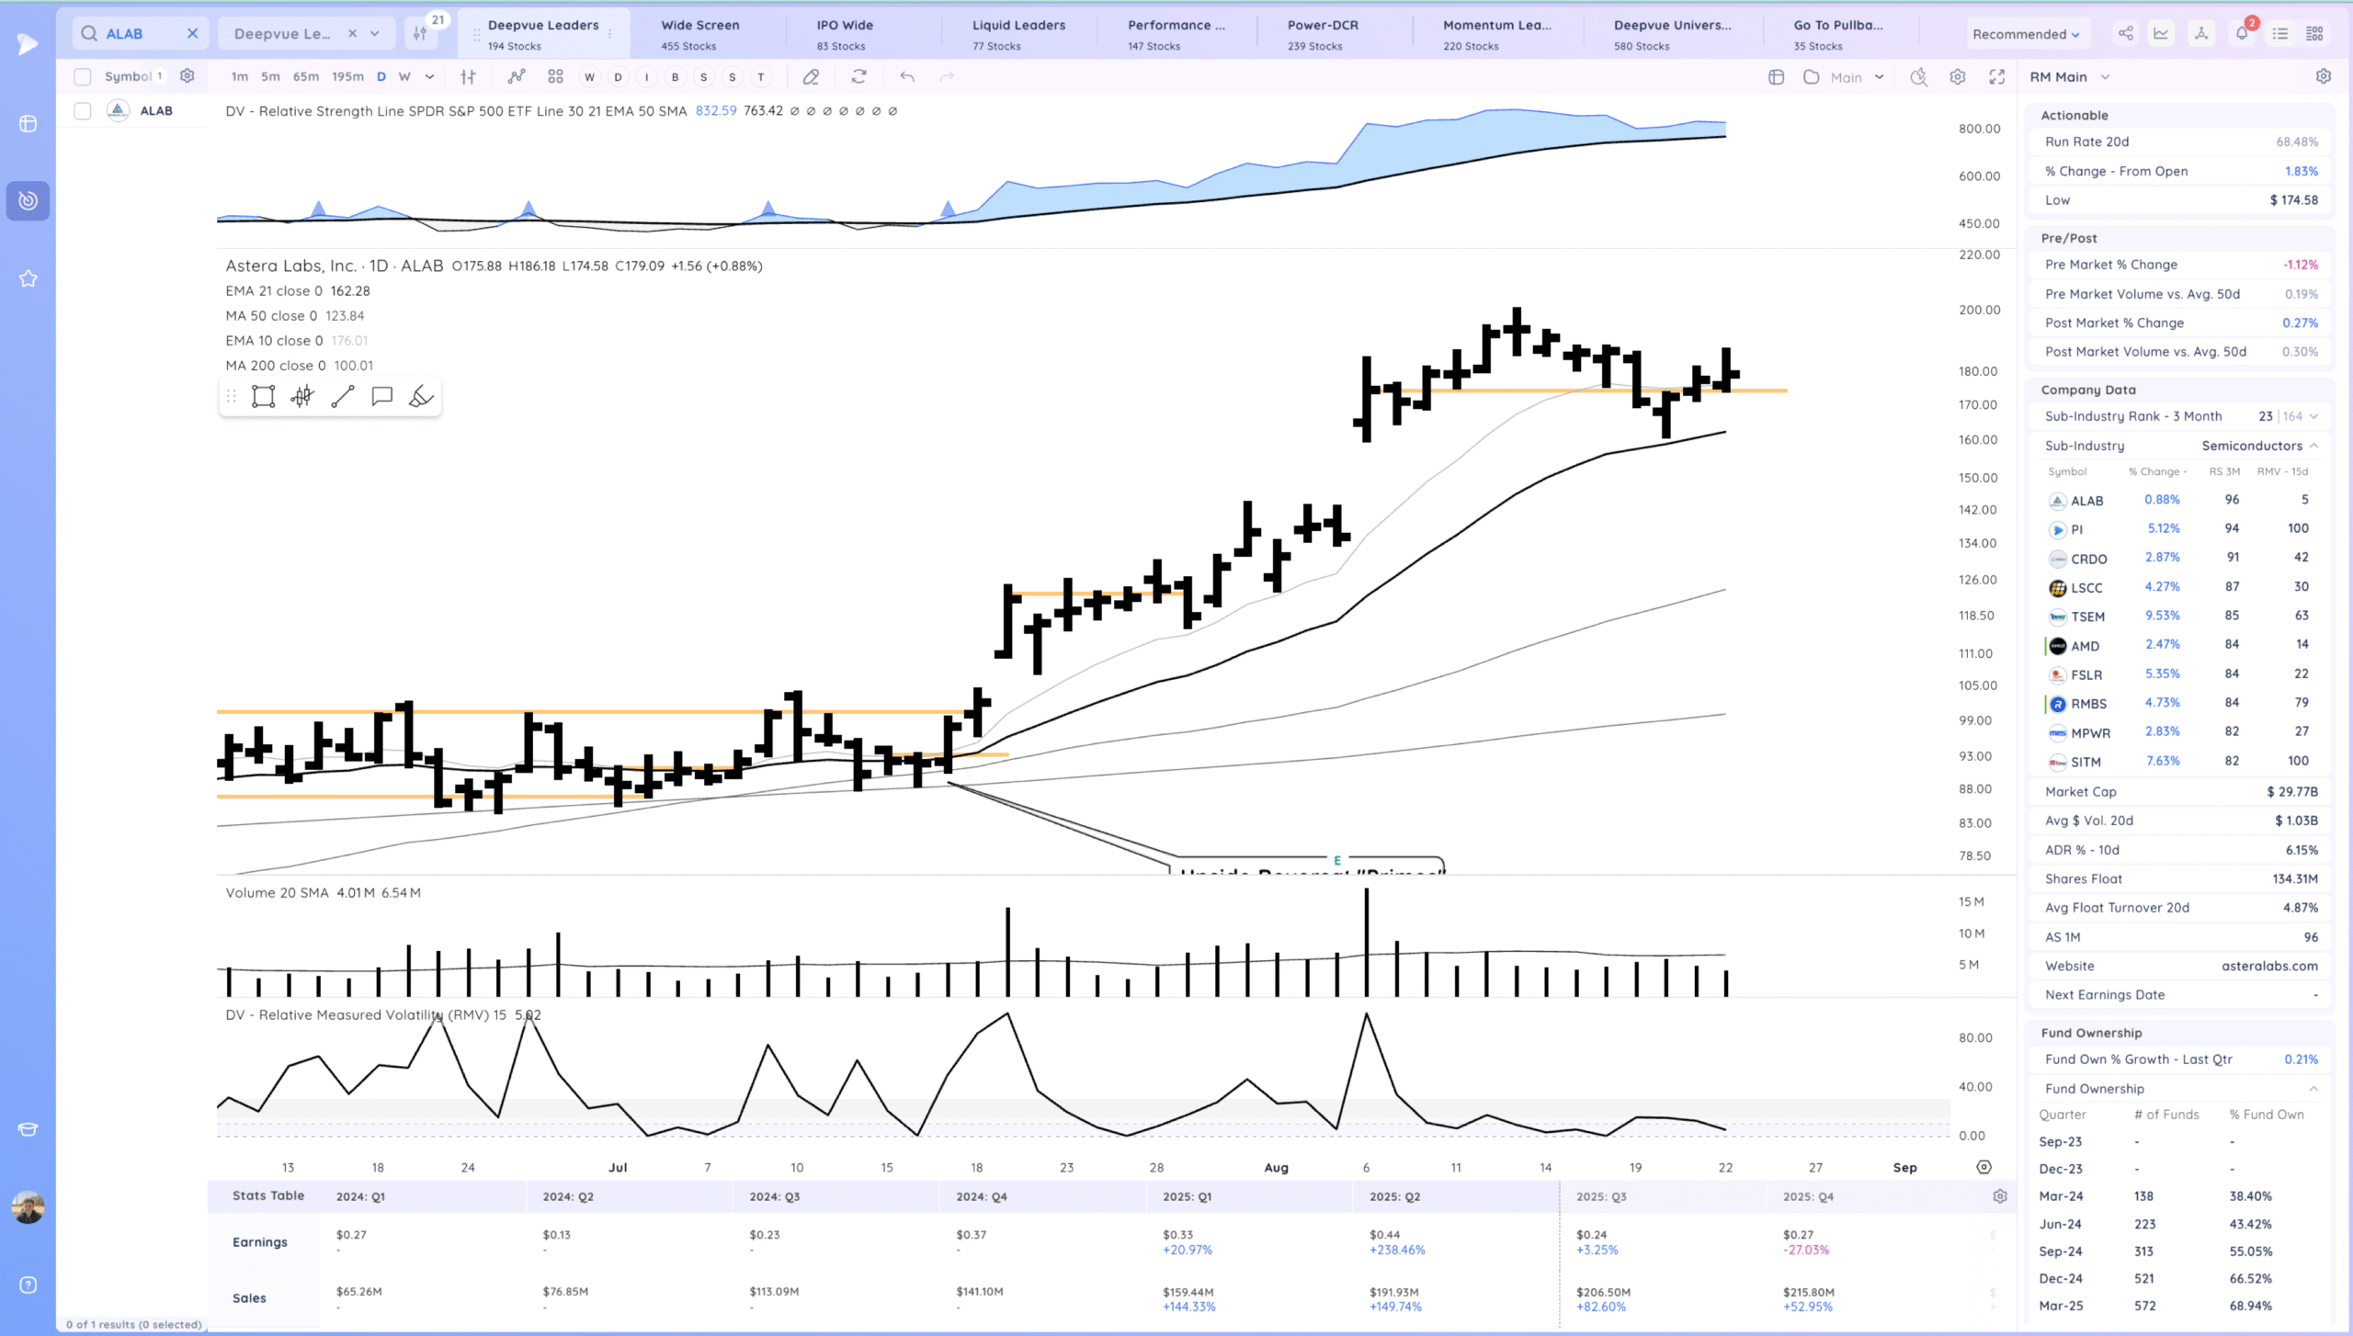
Task: Switch to the Momentum Lea... tab
Action: pos(1496,34)
